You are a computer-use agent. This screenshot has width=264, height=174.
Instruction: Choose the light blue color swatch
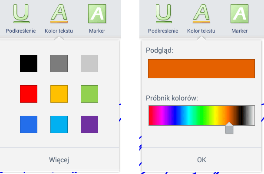pos(59,124)
